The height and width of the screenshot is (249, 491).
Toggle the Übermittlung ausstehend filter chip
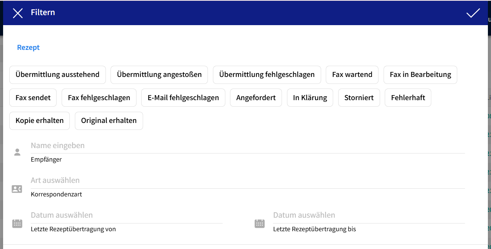[x=57, y=75]
